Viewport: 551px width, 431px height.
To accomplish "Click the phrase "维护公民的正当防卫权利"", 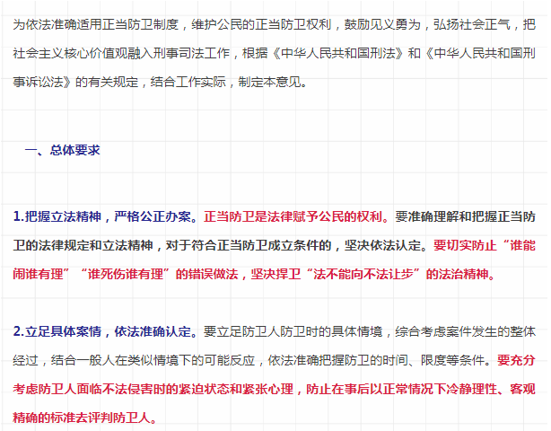I will pos(261,24).
